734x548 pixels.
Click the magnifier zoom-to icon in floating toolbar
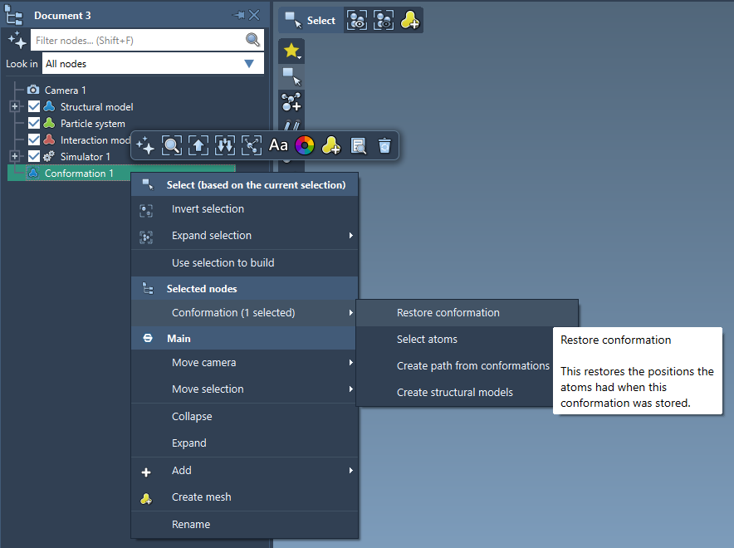click(x=172, y=145)
